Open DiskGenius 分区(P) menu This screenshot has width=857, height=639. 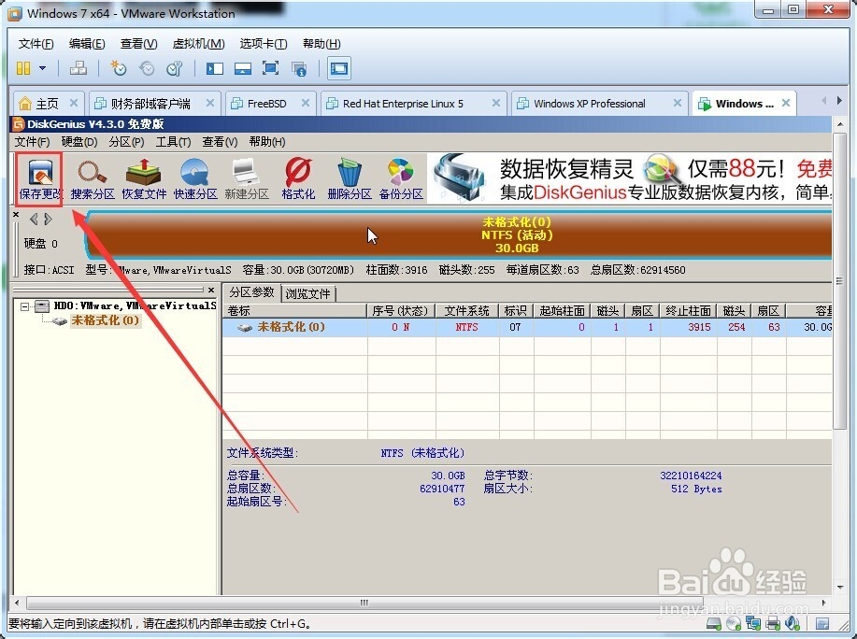126,142
